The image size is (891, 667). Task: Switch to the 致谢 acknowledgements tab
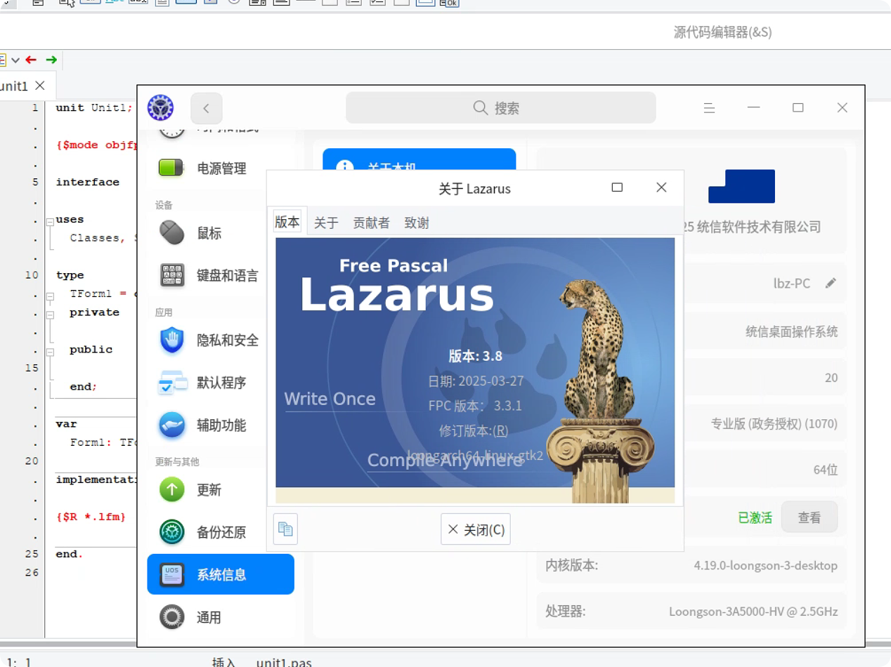[417, 223]
